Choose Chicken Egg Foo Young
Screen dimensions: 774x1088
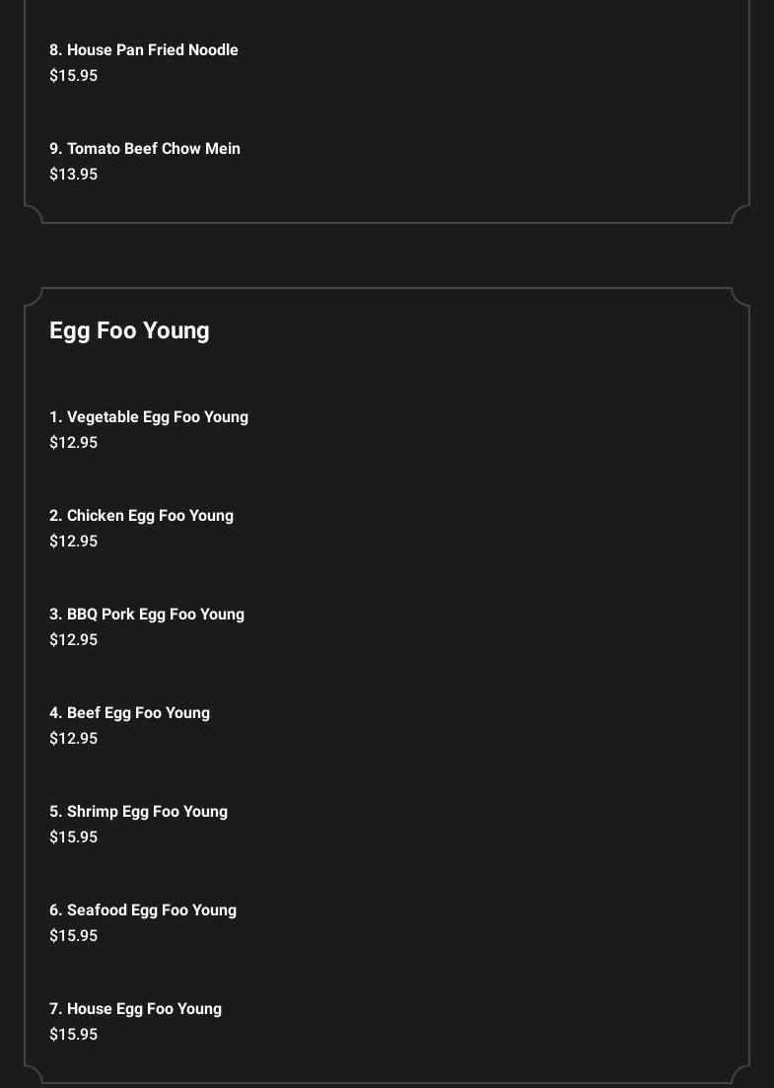141,516
